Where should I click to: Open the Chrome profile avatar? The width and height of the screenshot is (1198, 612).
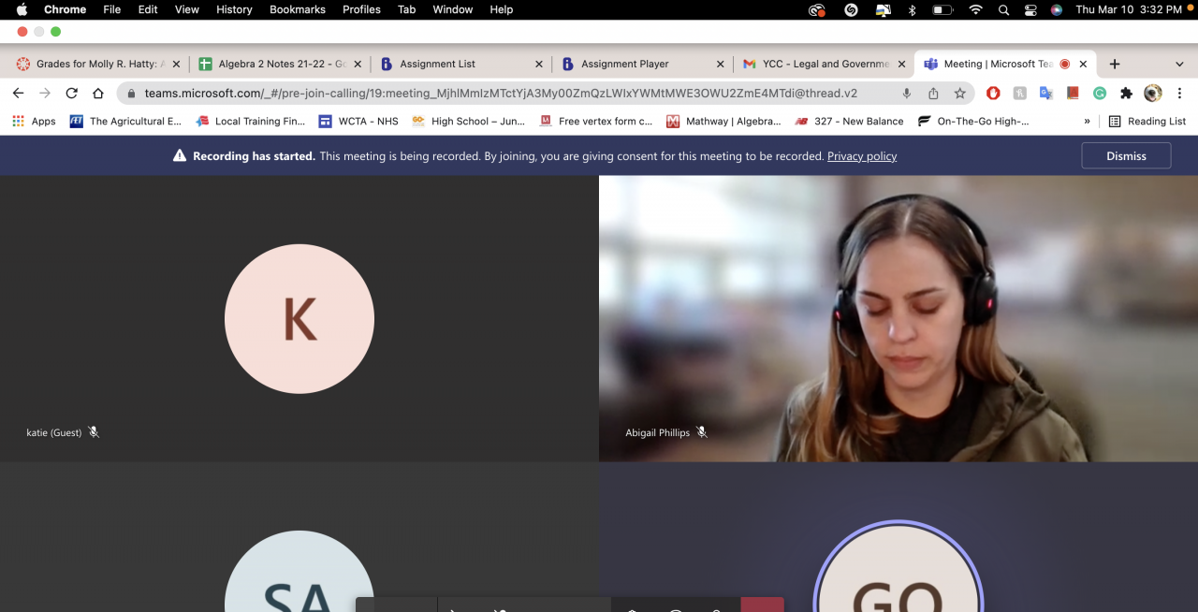click(1153, 94)
